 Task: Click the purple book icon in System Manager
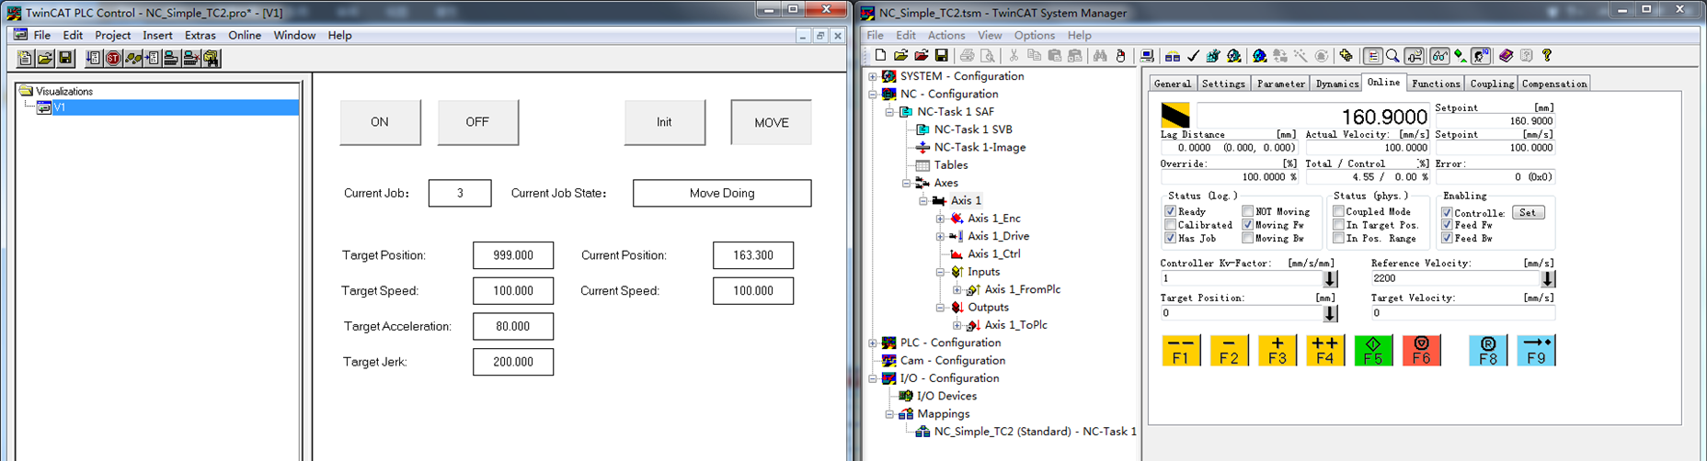click(x=1505, y=56)
